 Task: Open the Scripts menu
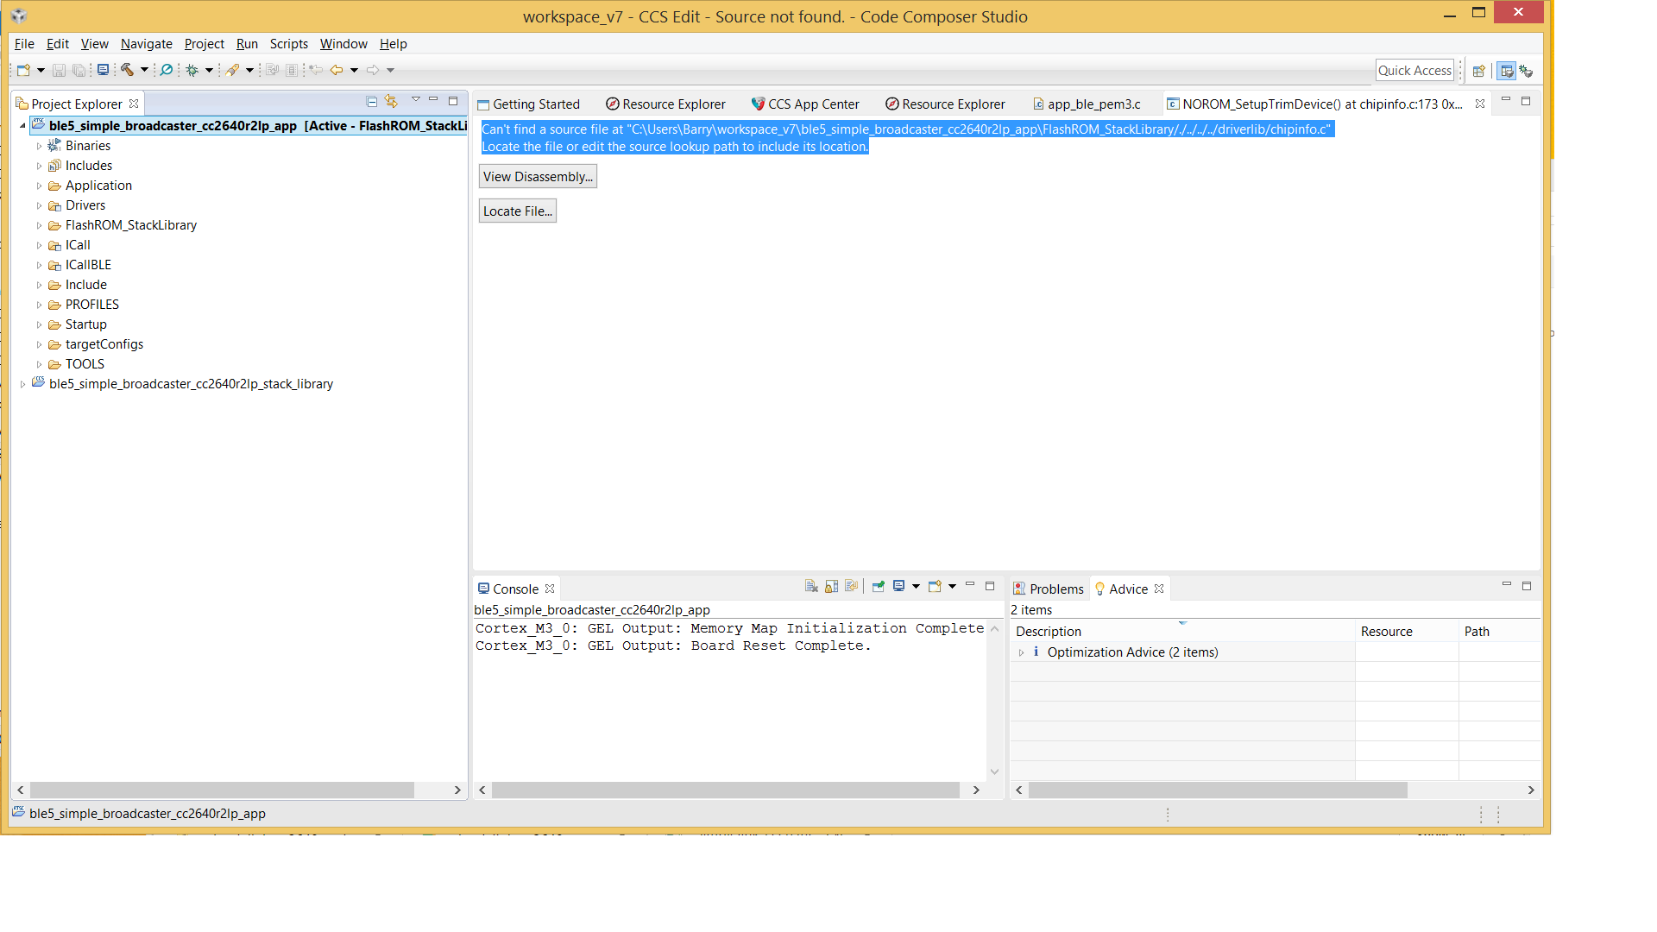[288, 44]
